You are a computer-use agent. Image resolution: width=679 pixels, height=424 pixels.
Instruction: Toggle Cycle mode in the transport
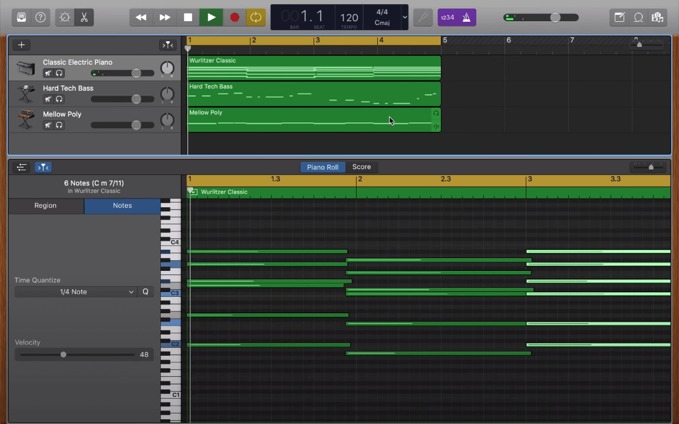click(255, 17)
